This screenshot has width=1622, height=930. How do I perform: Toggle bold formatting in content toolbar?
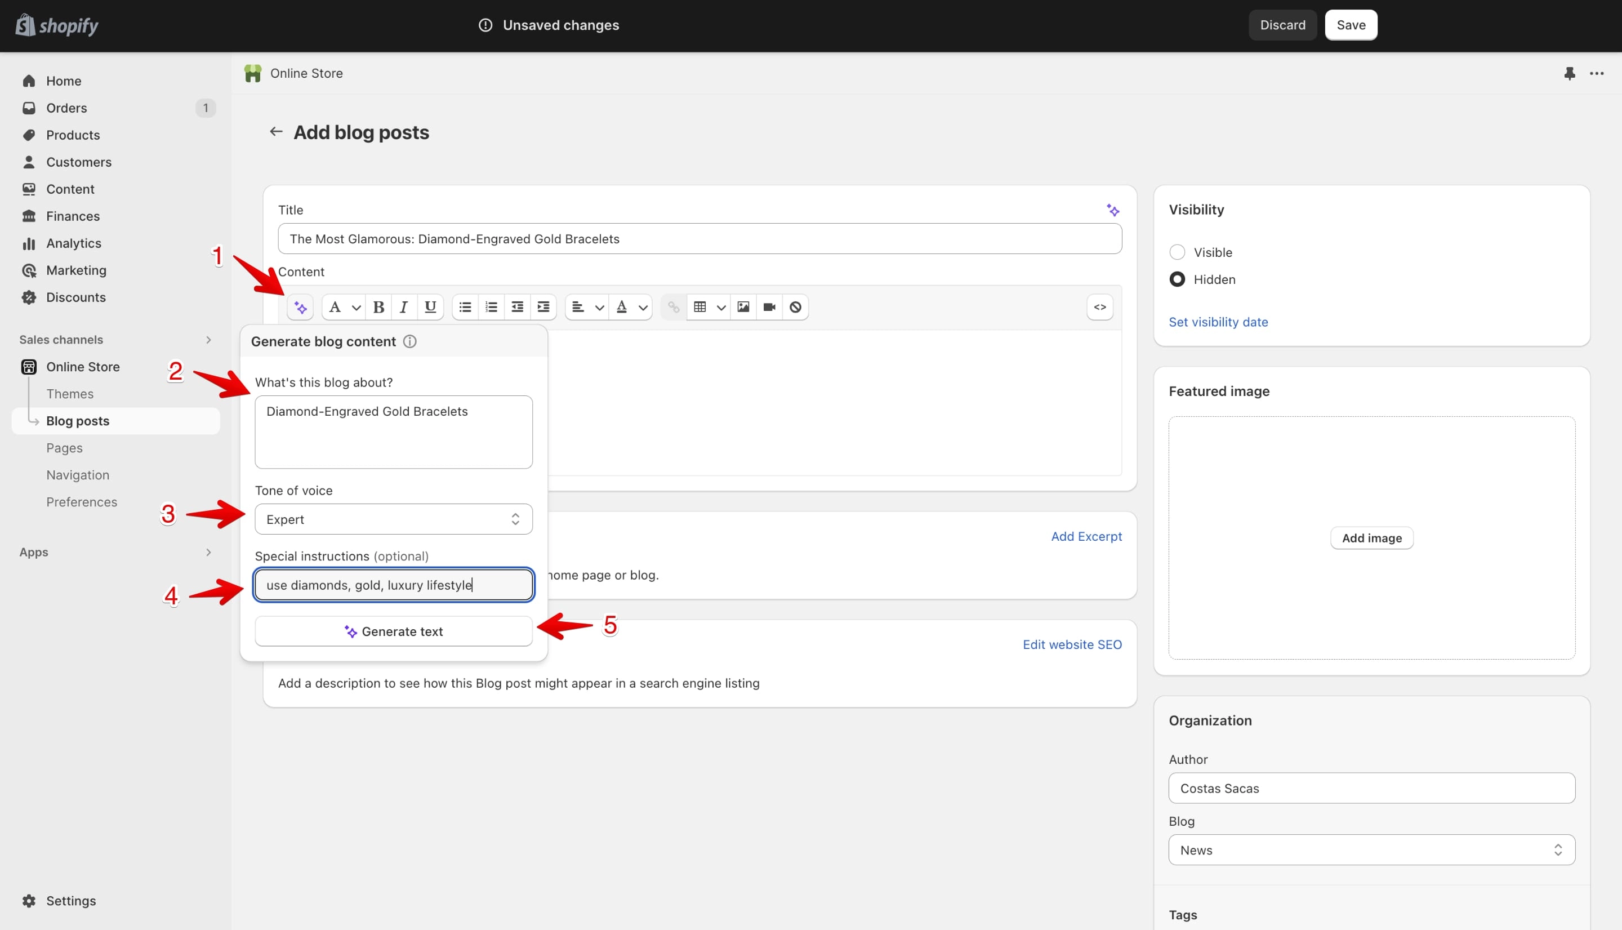[x=378, y=307]
